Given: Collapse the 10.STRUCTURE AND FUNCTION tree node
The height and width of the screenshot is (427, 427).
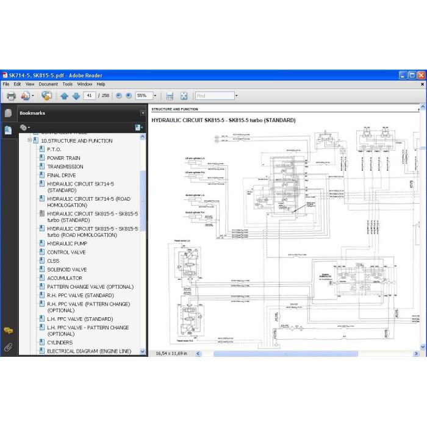Looking at the screenshot, I should 29,140.
